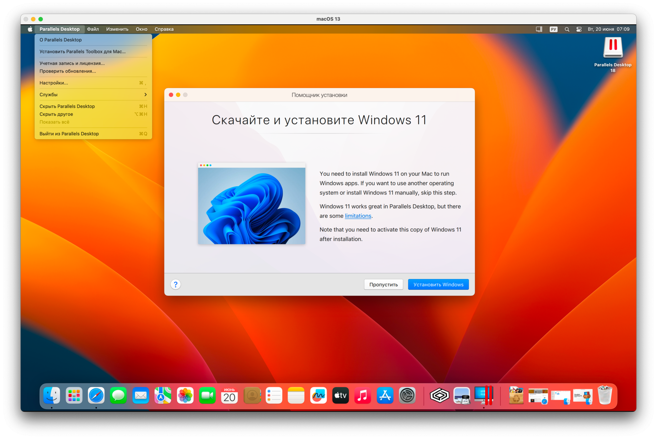
Task: Open Control Center in menu bar
Action: tap(579, 29)
